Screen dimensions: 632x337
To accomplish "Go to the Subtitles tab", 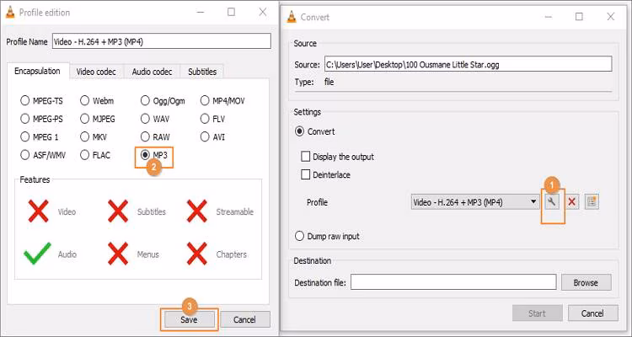I will coord(202,72).
